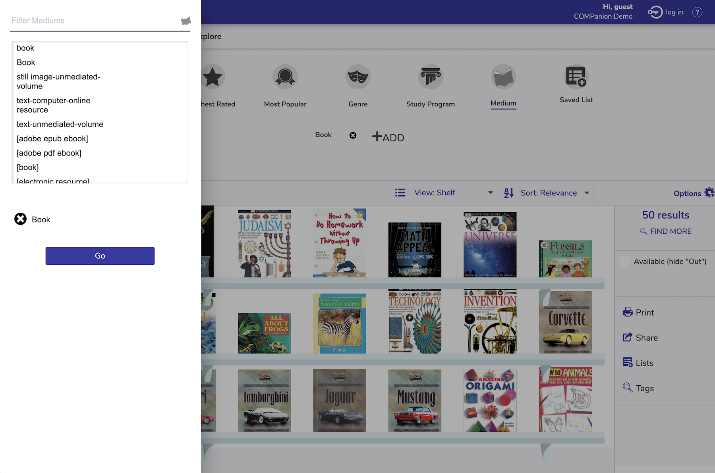Remove the Book chip beside ADD
715x473 pixels.
(353, 135)
